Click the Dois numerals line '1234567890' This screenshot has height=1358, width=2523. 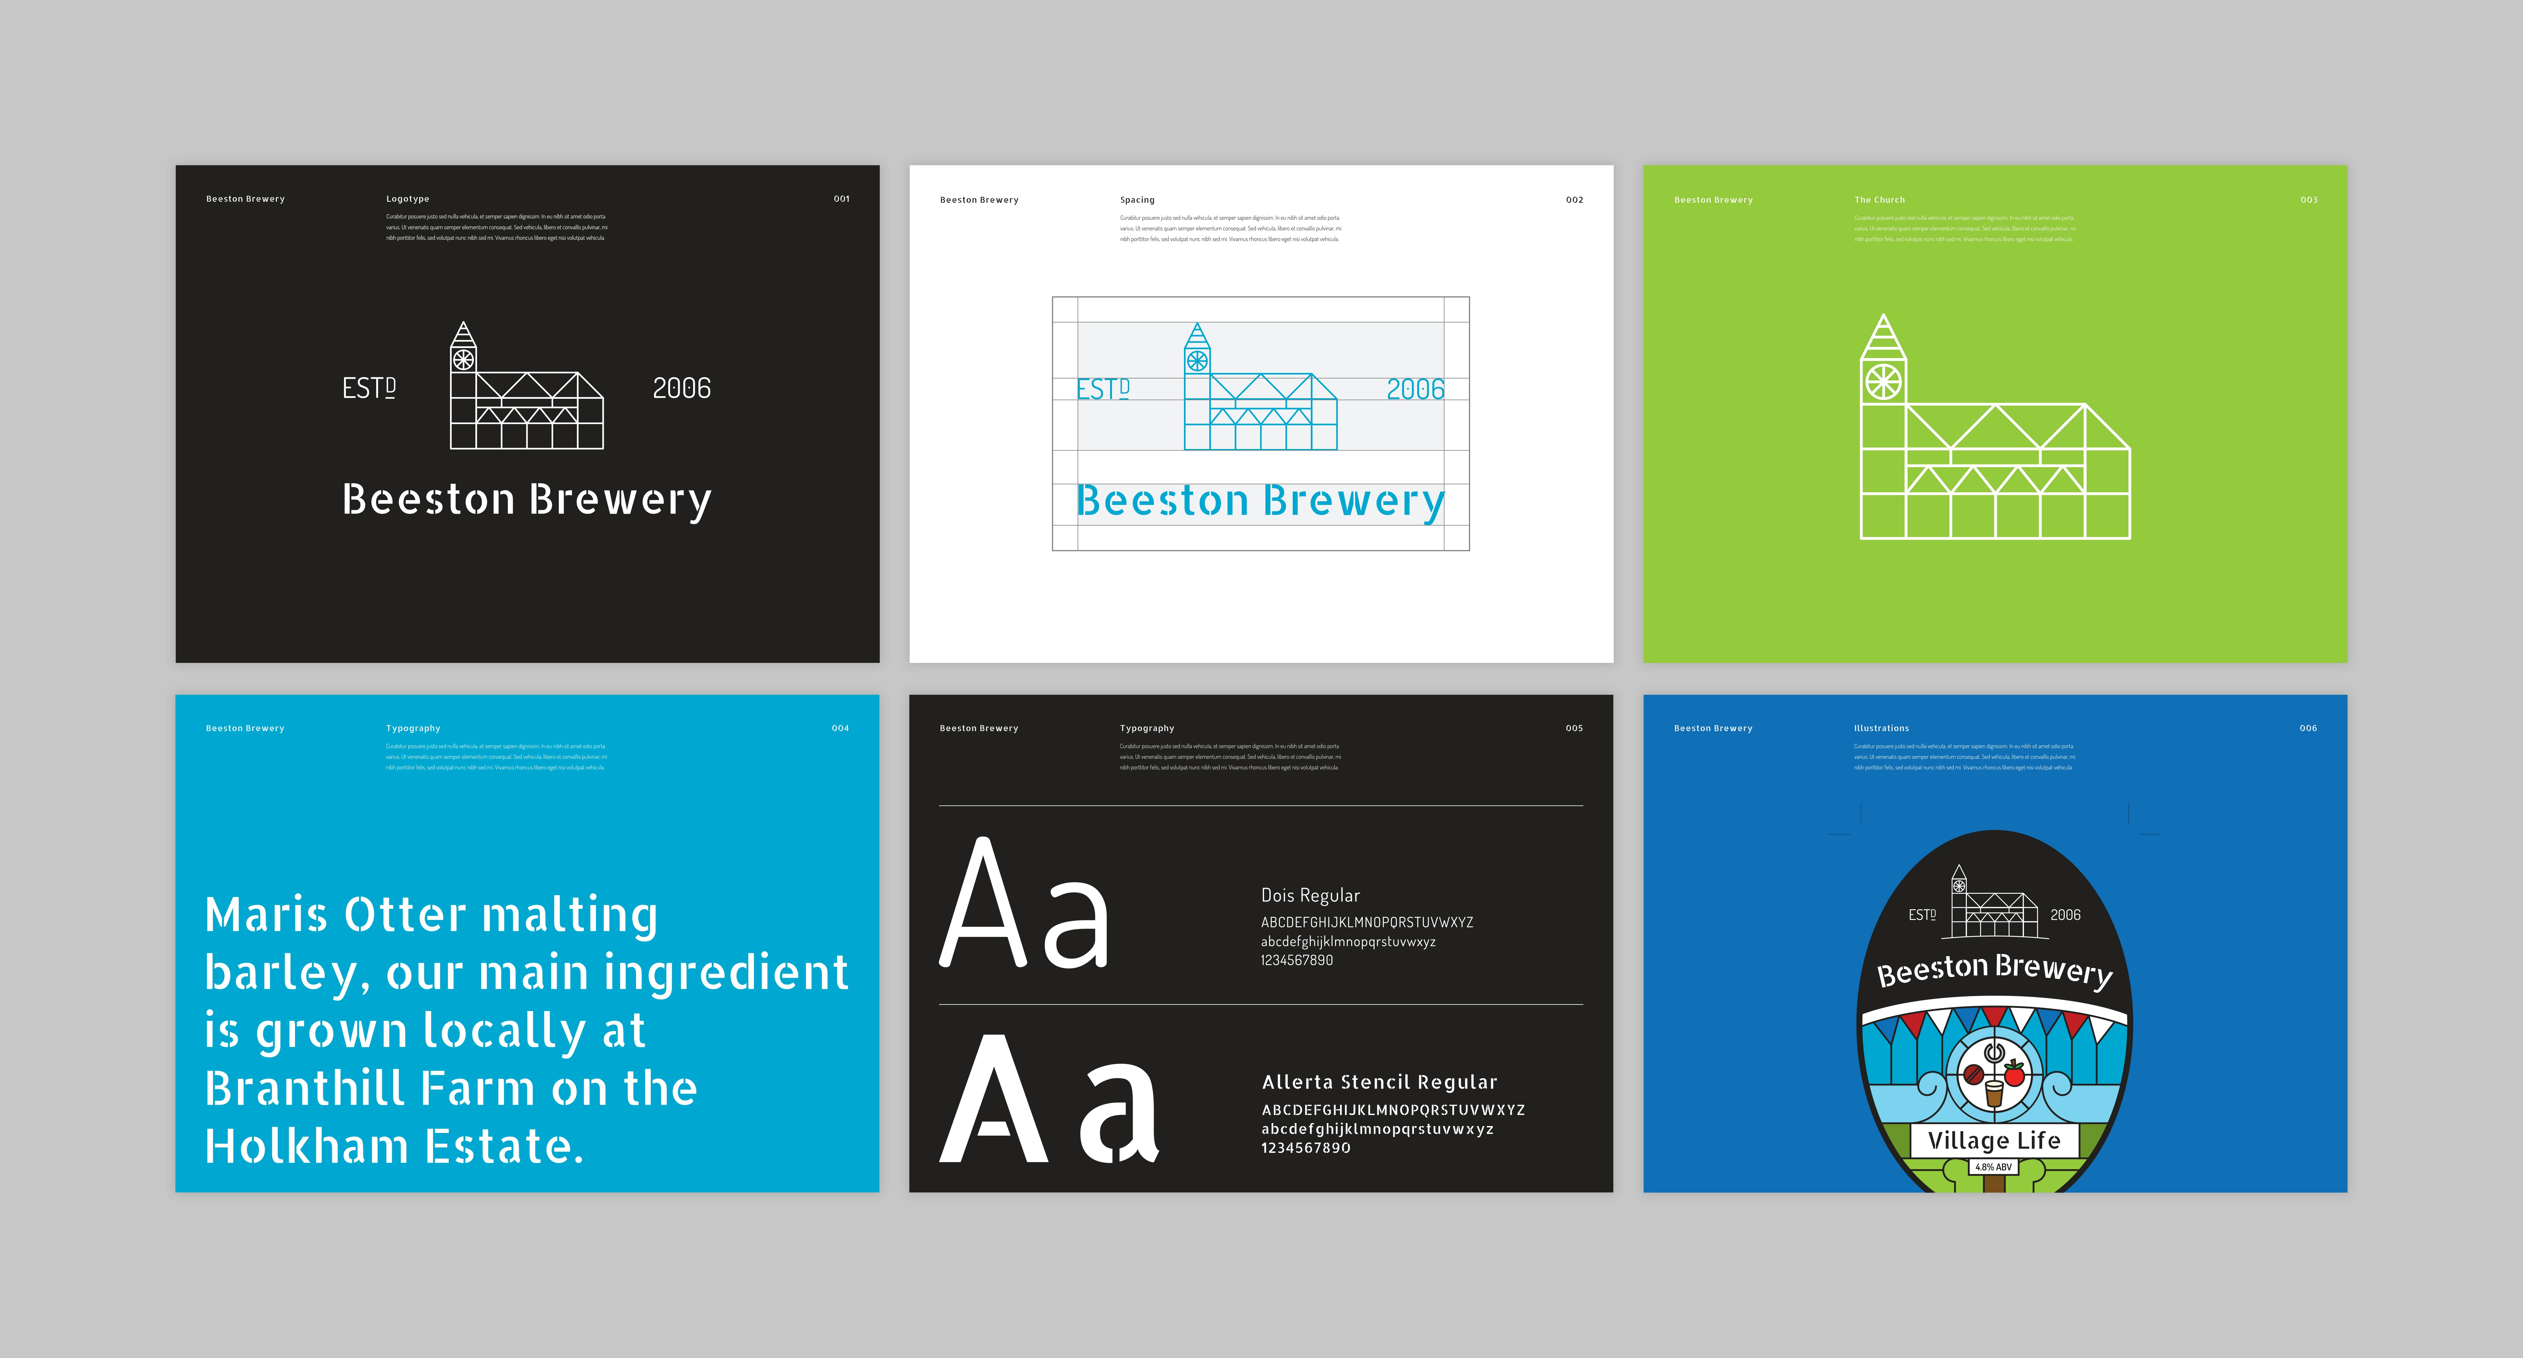pos(1297,961)
